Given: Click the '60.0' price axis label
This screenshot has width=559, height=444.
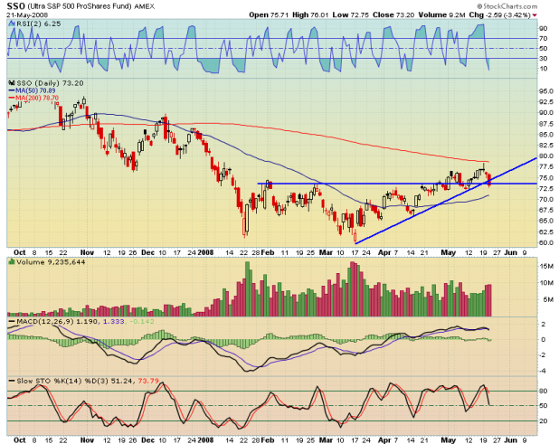Looking at the screenshot, I should (x=546, y=242).
